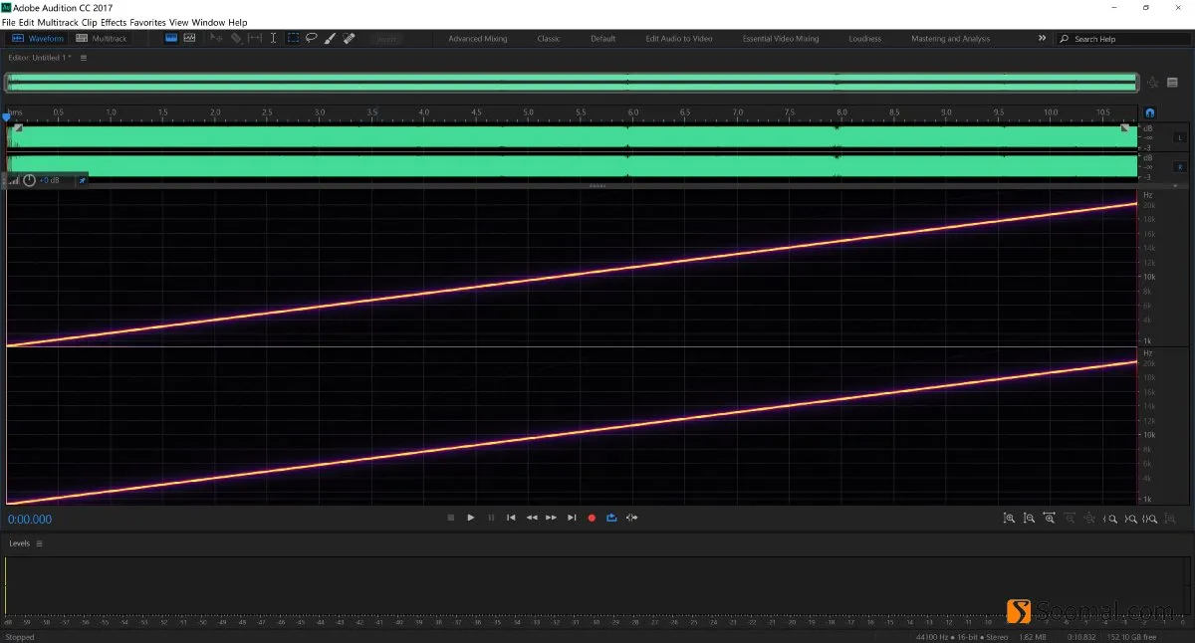Click the Pause button
Image resolution: width=1195 pixels, height=643 pixels.
(x=491, y=518)
